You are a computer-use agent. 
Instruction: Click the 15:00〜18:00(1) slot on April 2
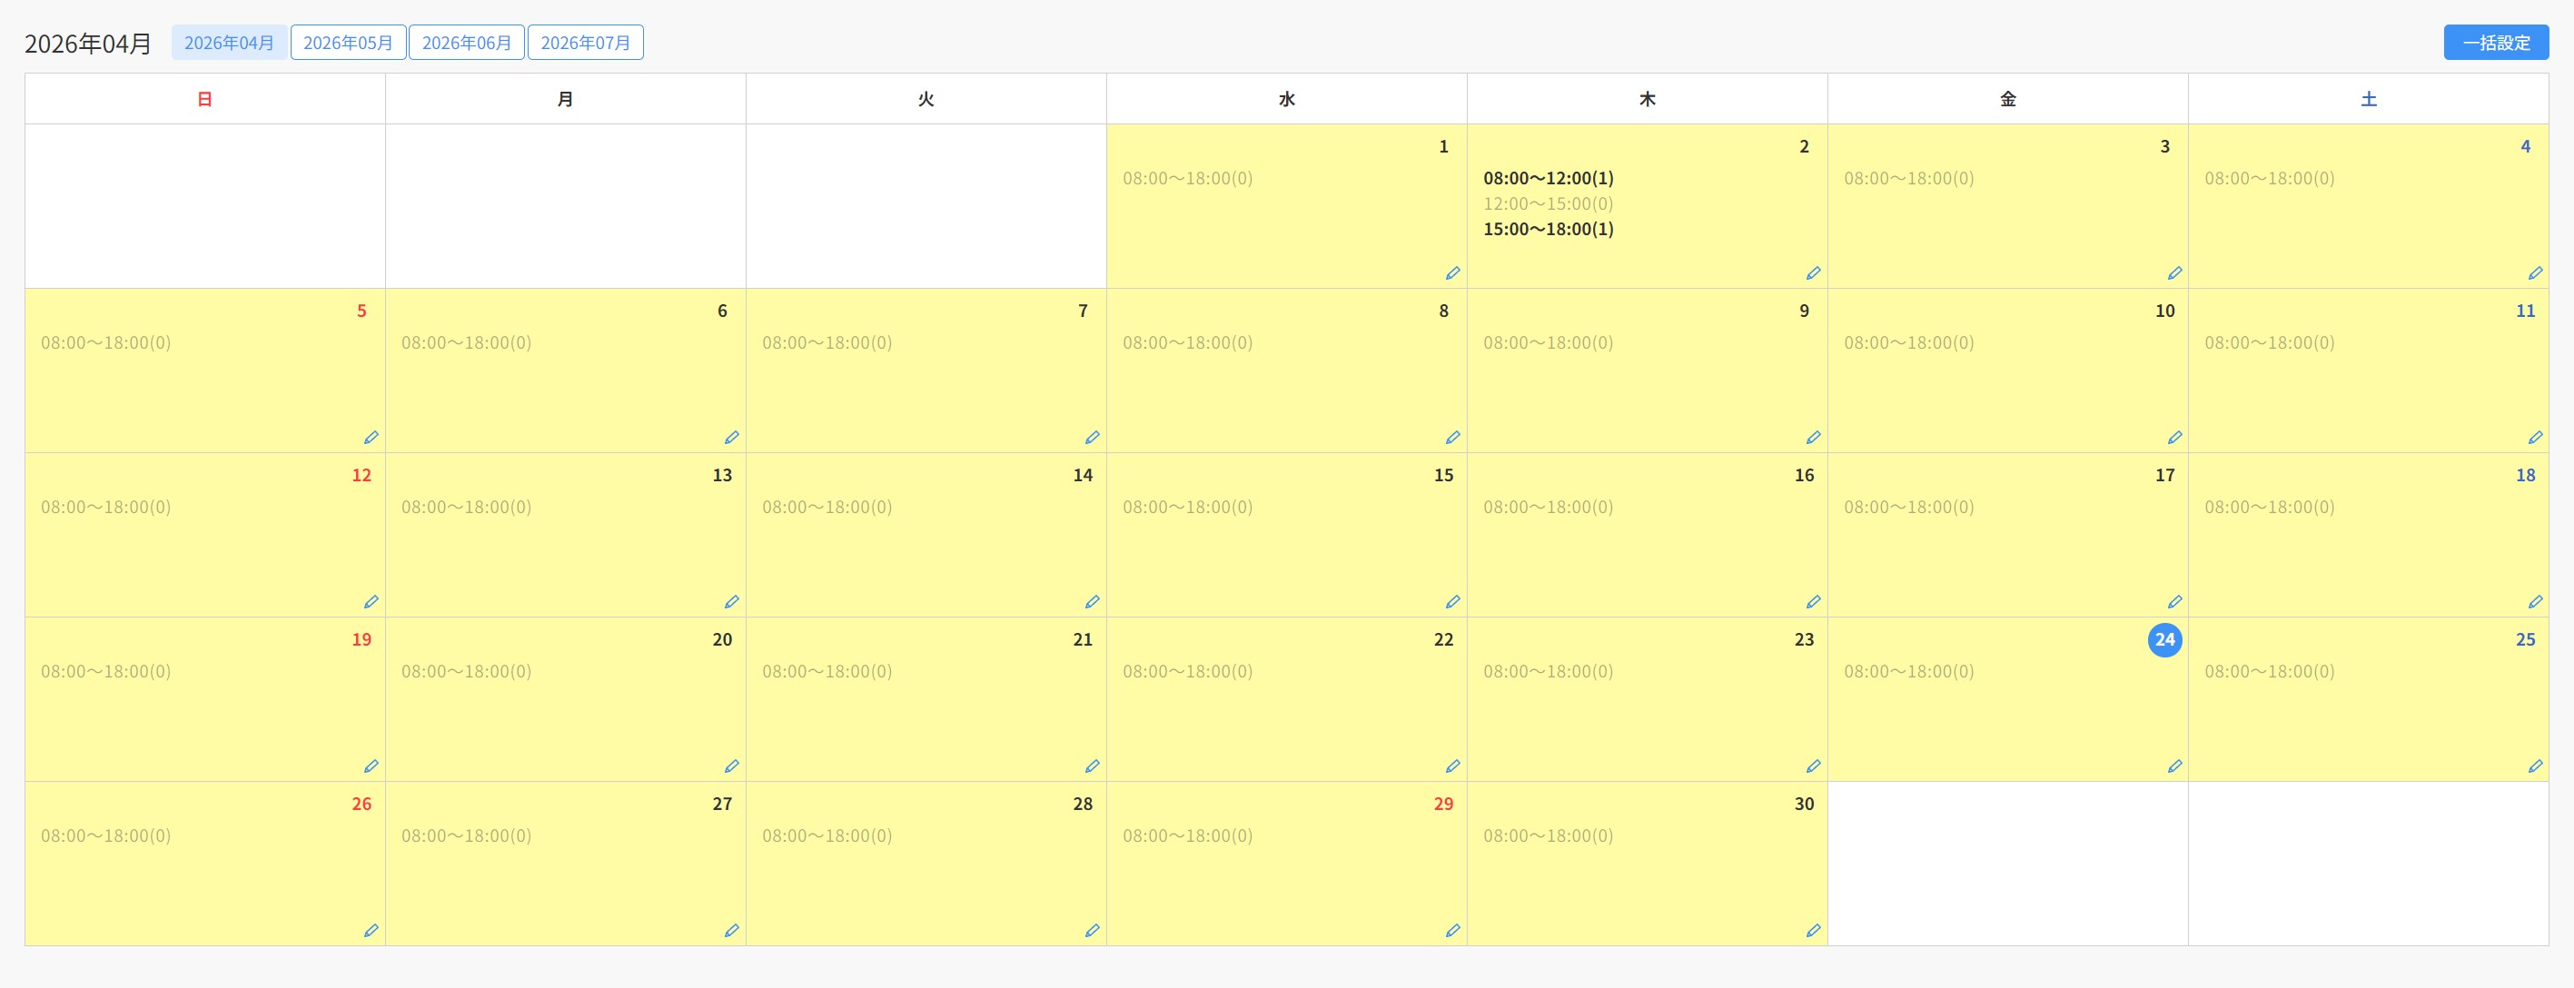pyautogui.click(x=1548, y=229)
